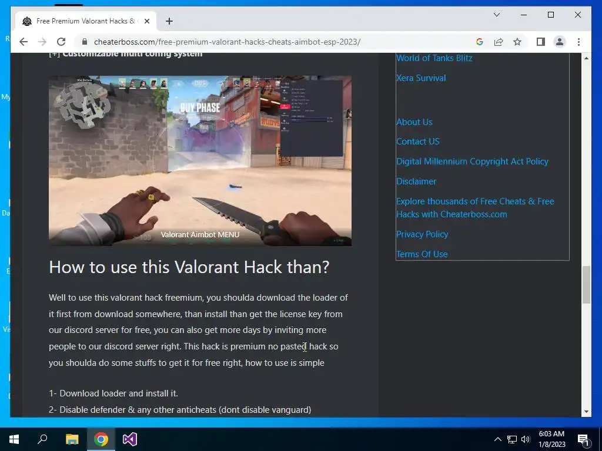Open Visual Studio from the taskbar
The width and height of the screenshot is (602, 451).
pos(130,439)
